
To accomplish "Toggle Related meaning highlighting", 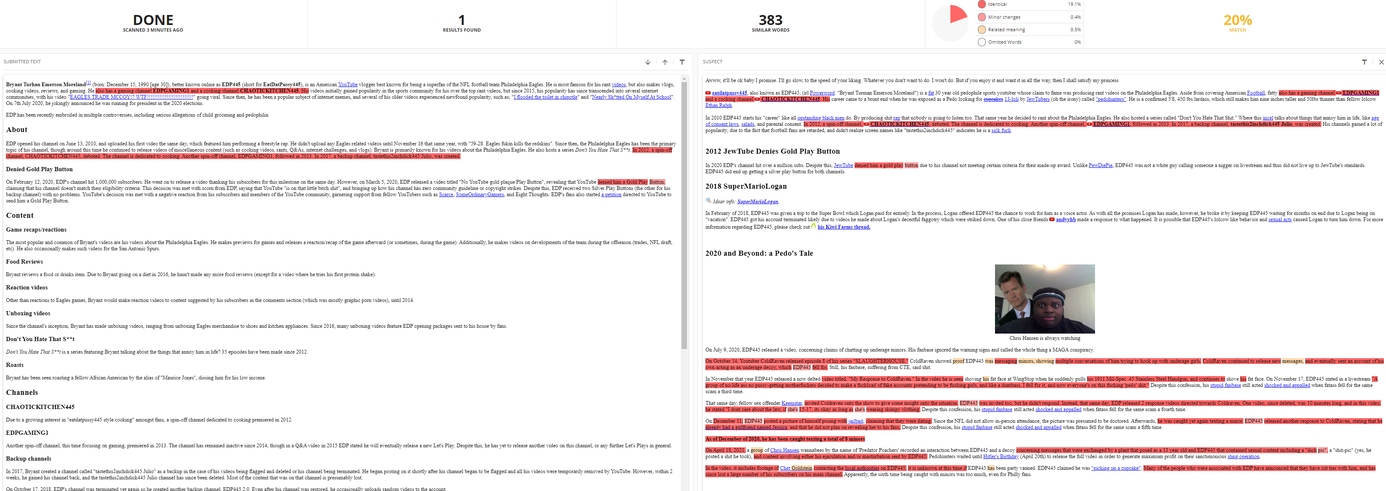I will click(x=982, y=30).
